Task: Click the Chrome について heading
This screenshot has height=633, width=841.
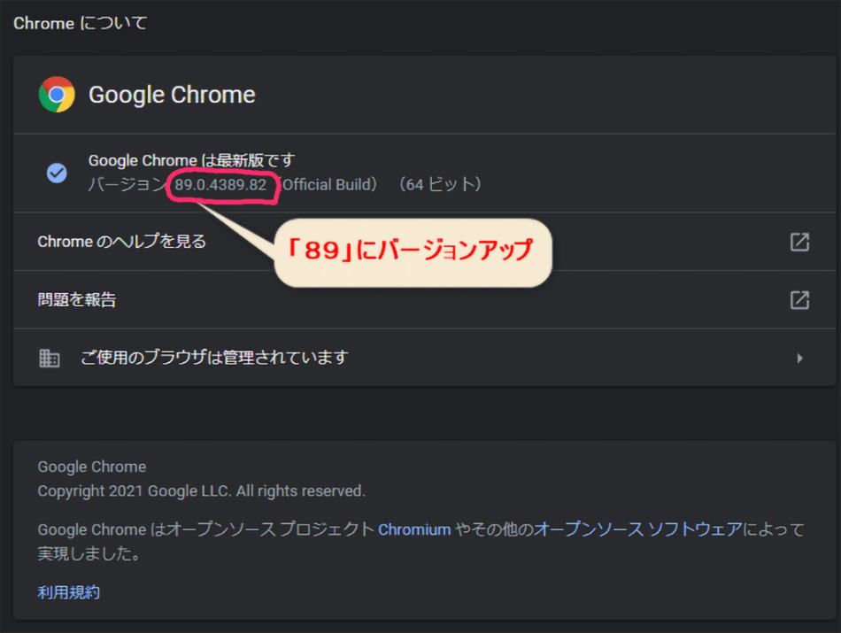Action: pos(81,23)
